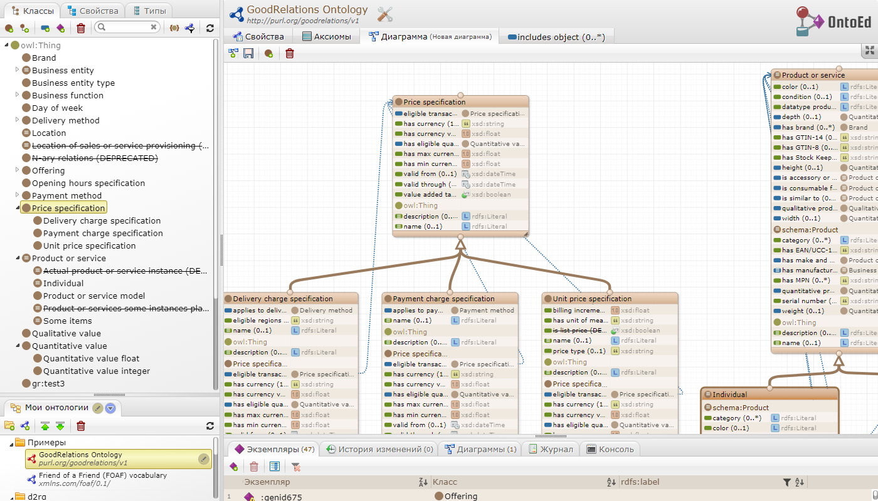878x501 pixels.
Task: Select the gr:test3 class
Action: pos(48,383)
